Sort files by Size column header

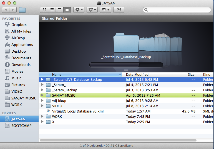[191, 75]
